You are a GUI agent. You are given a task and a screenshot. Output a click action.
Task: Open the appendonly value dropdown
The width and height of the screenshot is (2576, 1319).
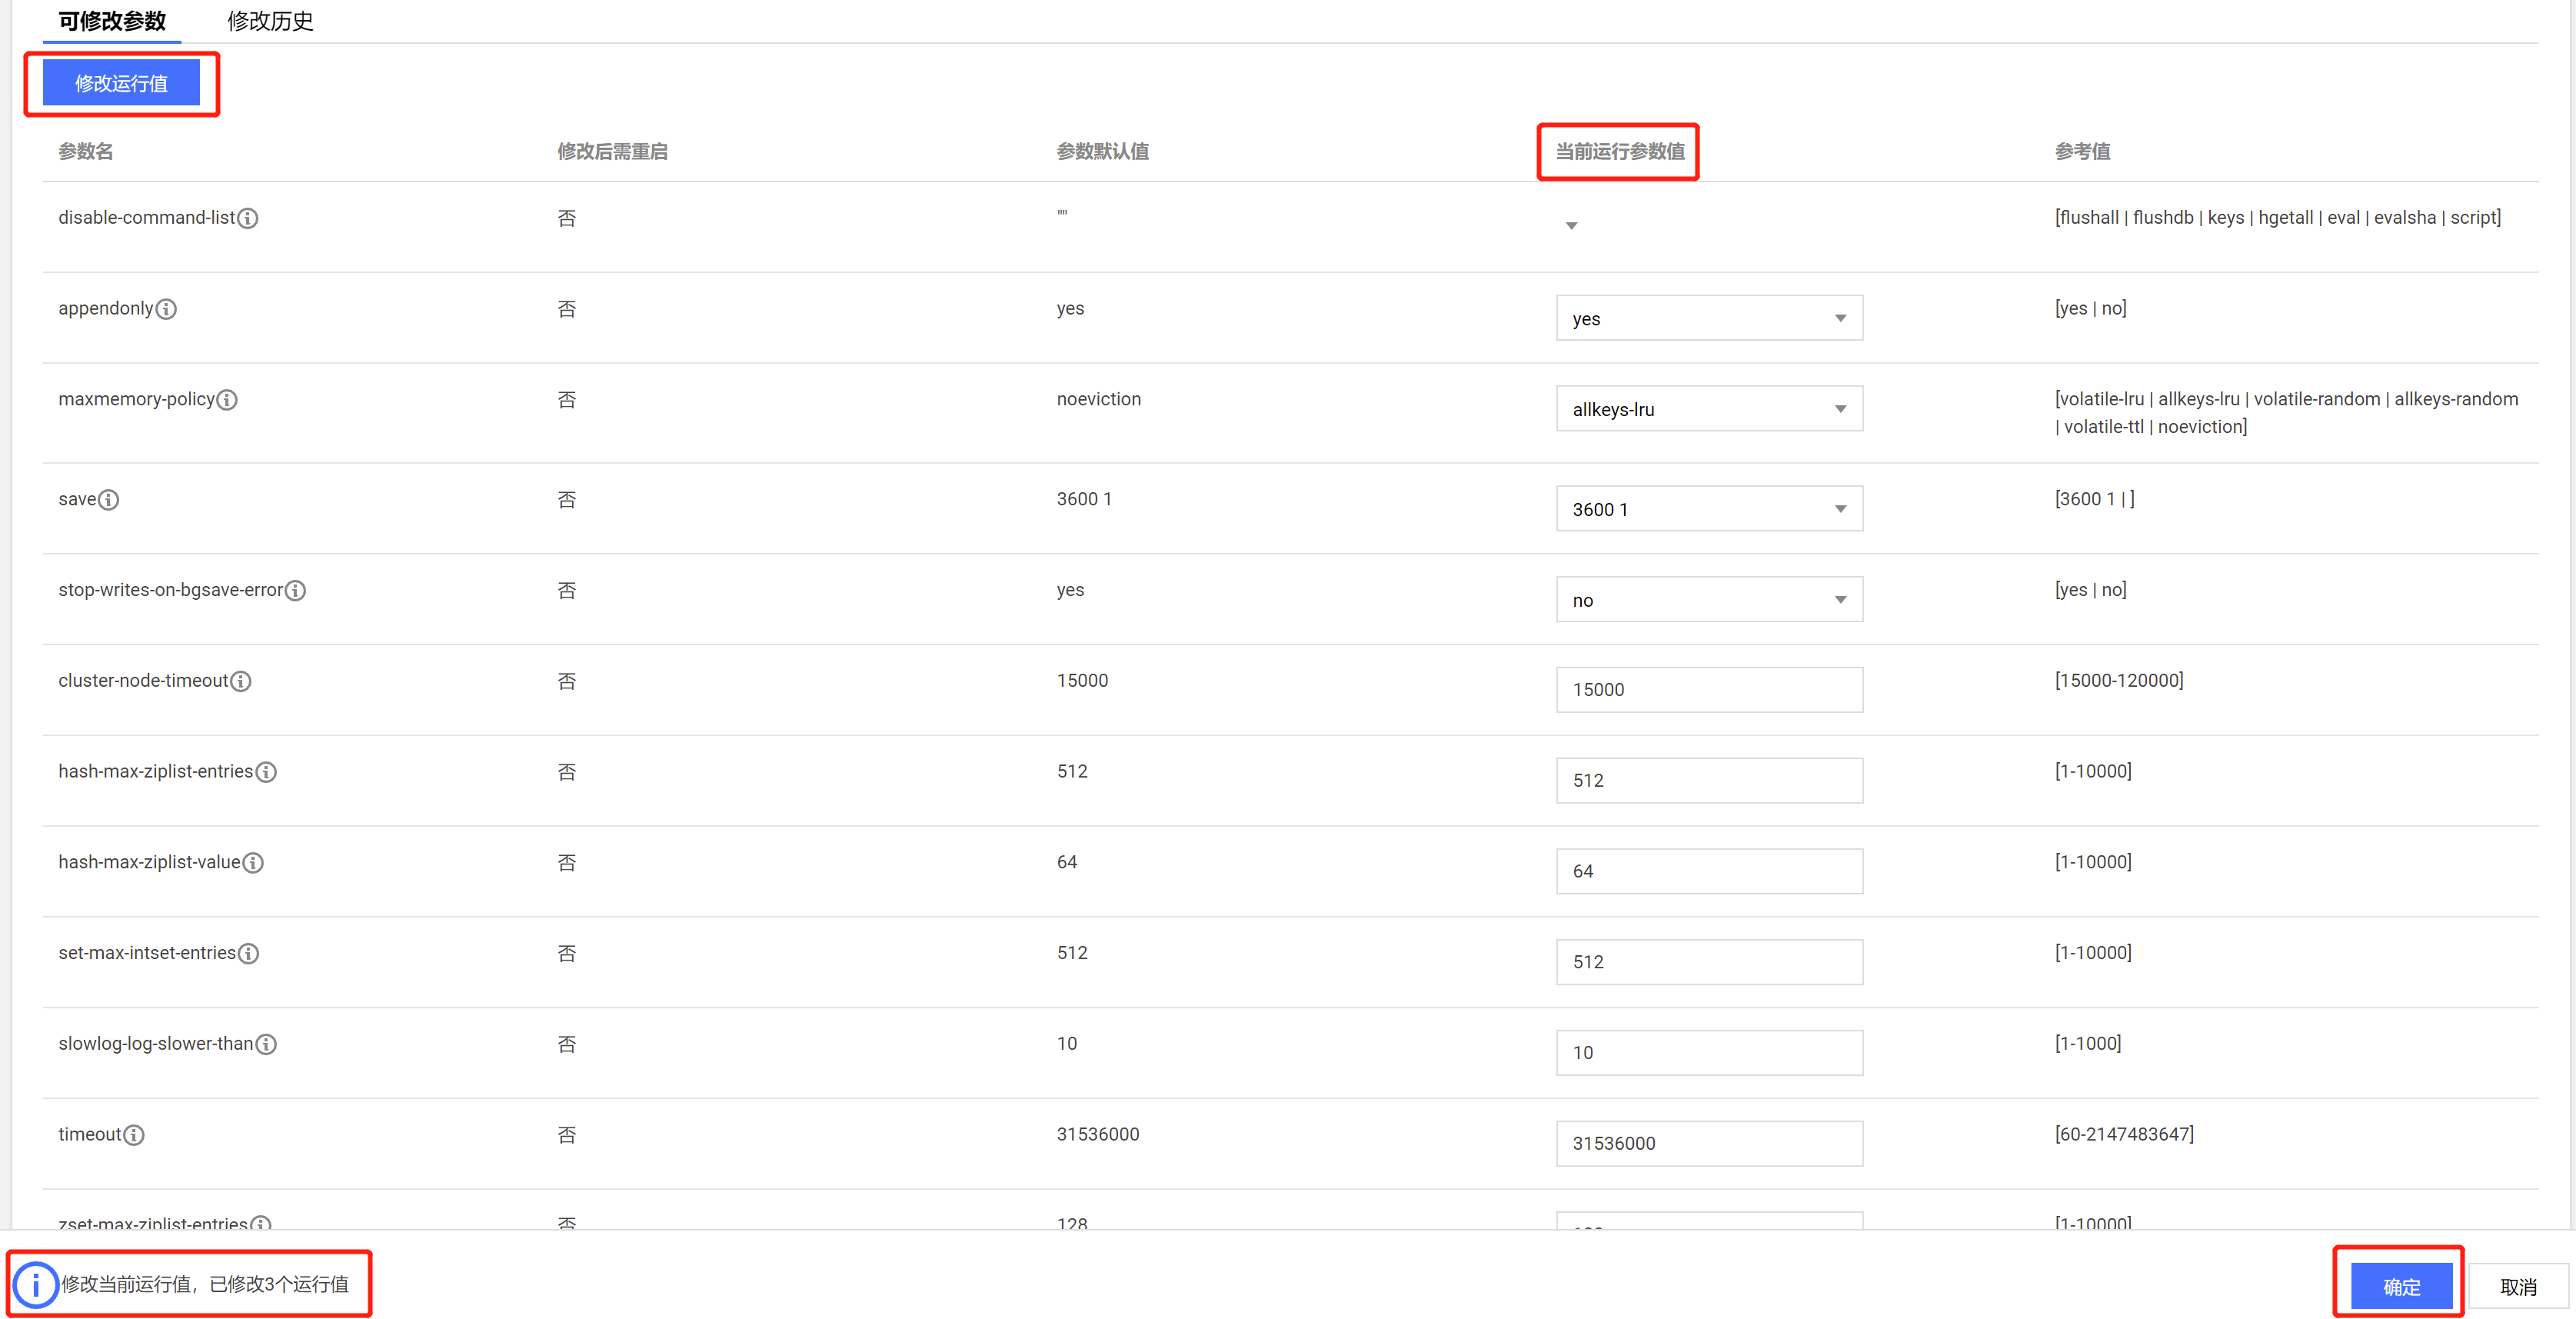click(x=1708, y=318)
